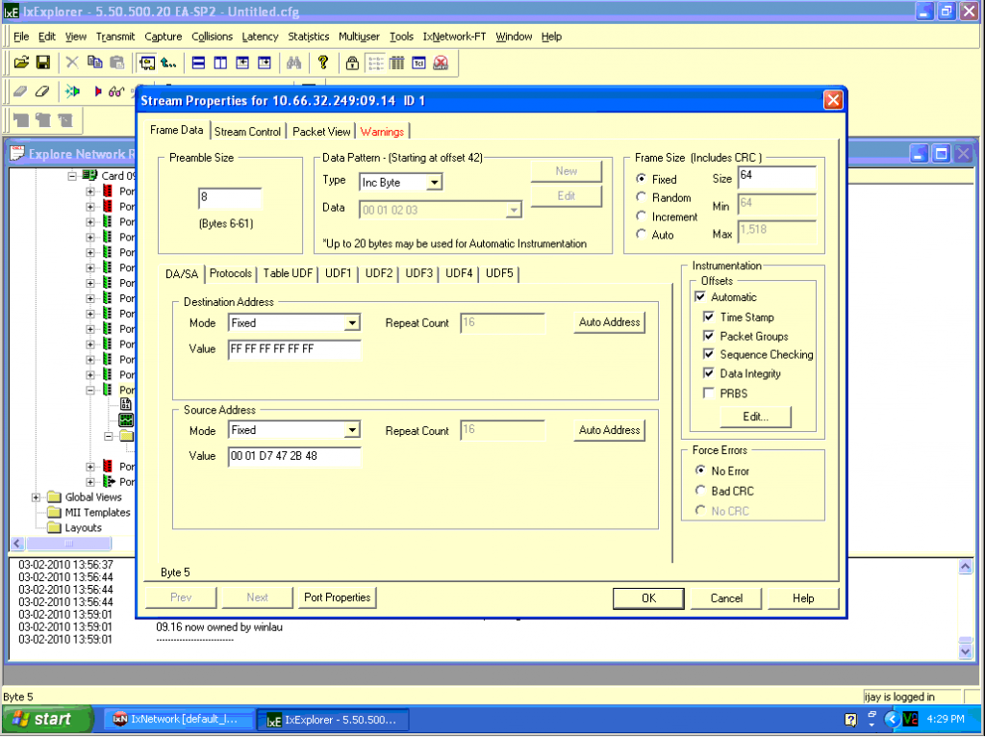
Task: Switch to the Packet View tab
Action: coord(321,131)
